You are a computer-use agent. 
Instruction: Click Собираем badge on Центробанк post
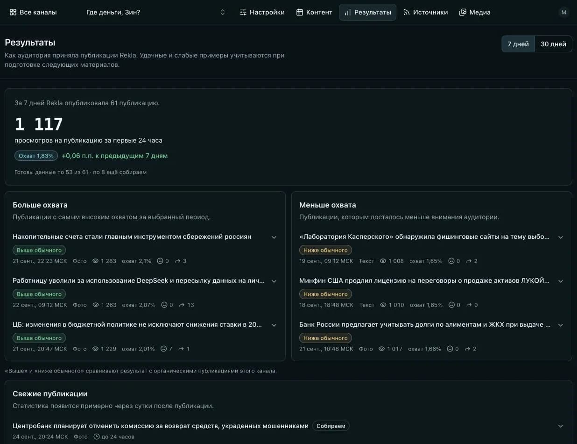click(331, 426)
